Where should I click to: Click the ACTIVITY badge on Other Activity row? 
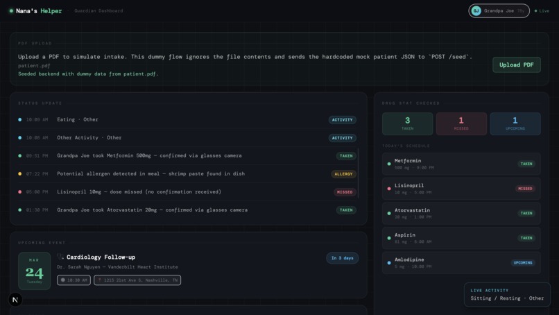click(x=342, y=137)
